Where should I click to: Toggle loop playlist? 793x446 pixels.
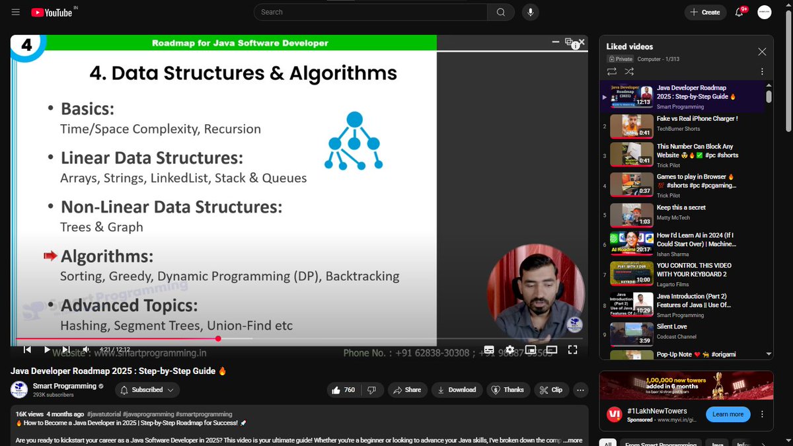pyautogui.click(x=612, y=71)
